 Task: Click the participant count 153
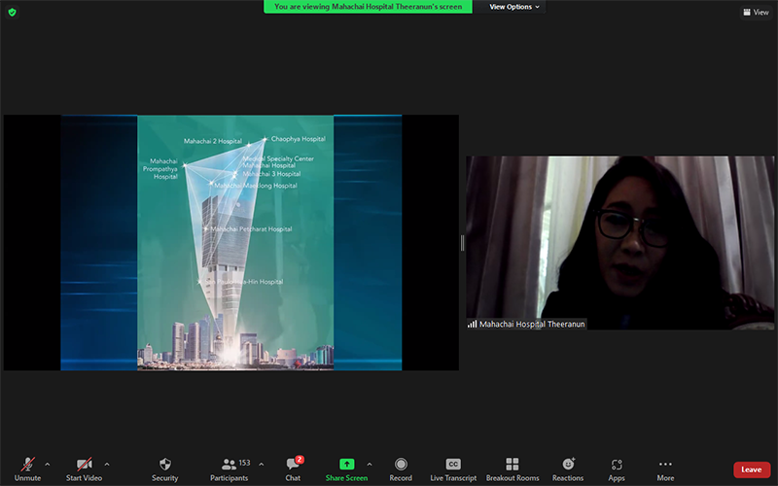point(244,463)
